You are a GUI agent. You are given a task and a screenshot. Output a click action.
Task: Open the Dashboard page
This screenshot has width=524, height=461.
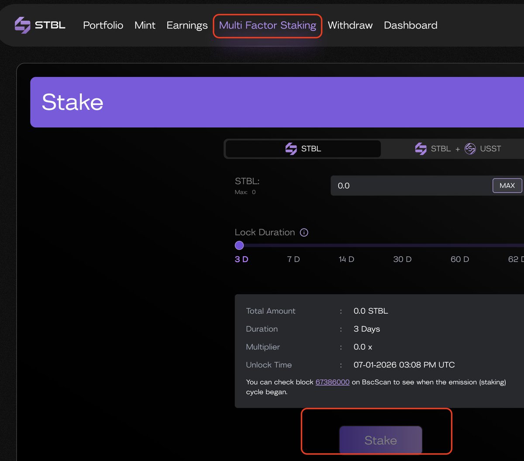tap(410, 25)
